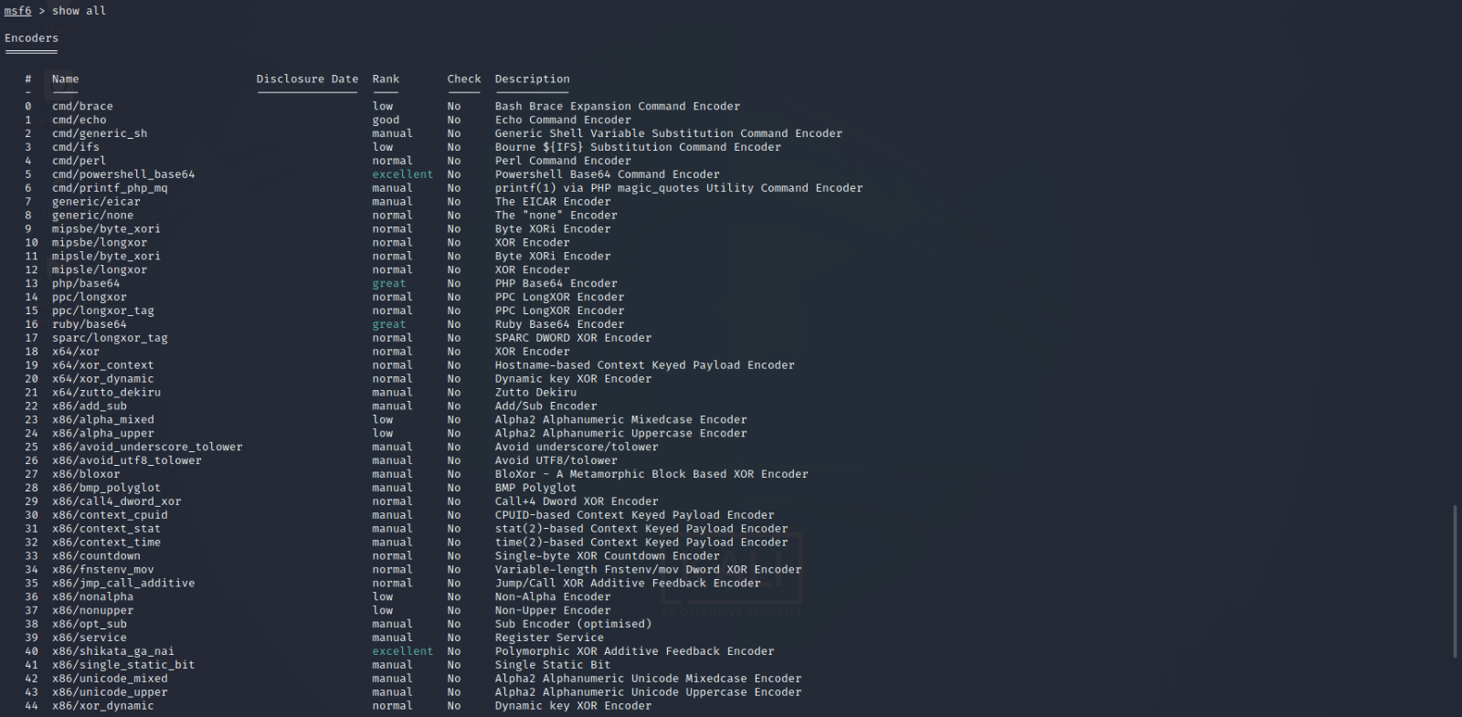
Task: Click 'Register Service' description
Action: [x=549, y=638]
